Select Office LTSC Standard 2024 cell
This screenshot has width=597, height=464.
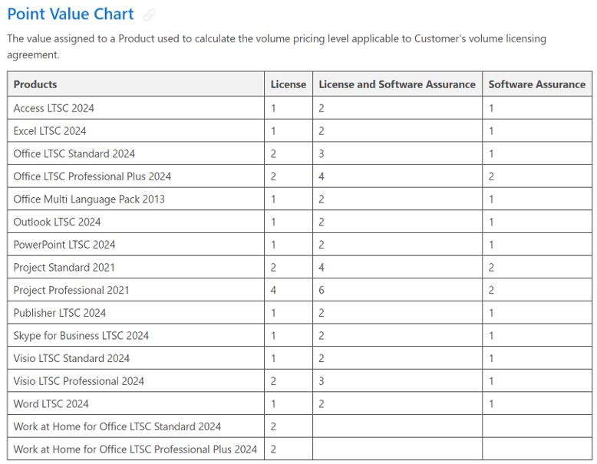74,153
